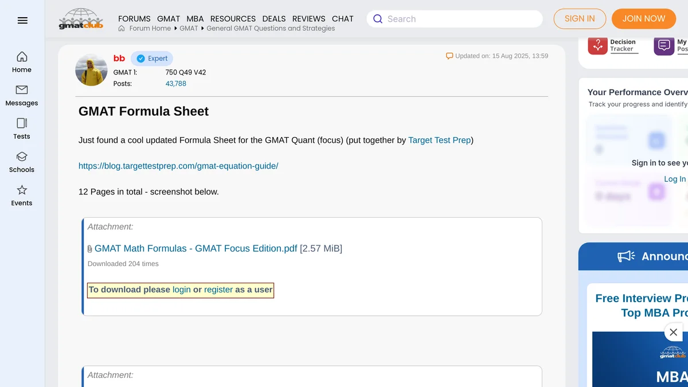Open bb username profile link
The image size is (688, 387).
pyautogui.click(x=119, y=58)
